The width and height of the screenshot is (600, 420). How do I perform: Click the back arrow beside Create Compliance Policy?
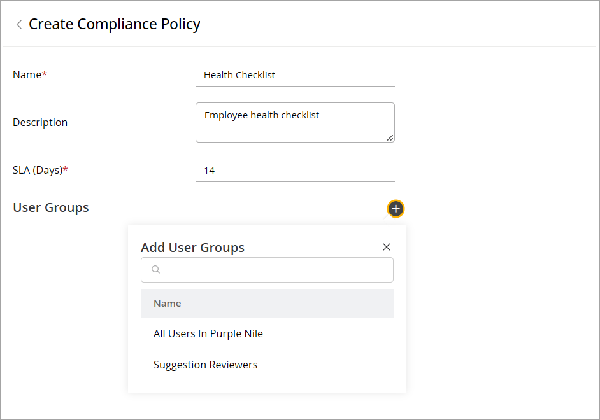(x=19, y=25)
